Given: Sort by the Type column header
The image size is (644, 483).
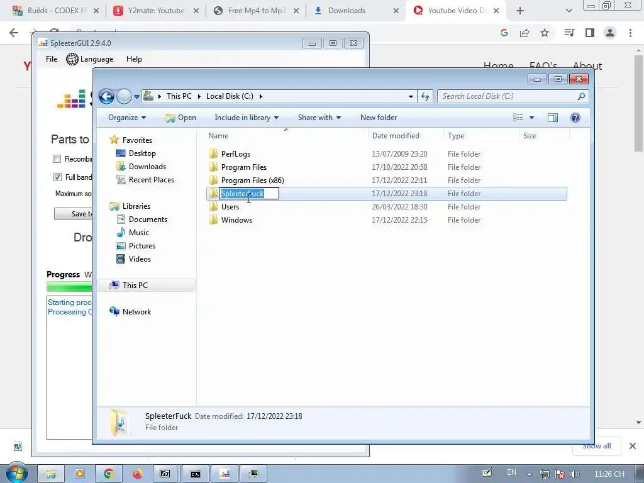Looking at the screenshot, I should pos(456,136).
